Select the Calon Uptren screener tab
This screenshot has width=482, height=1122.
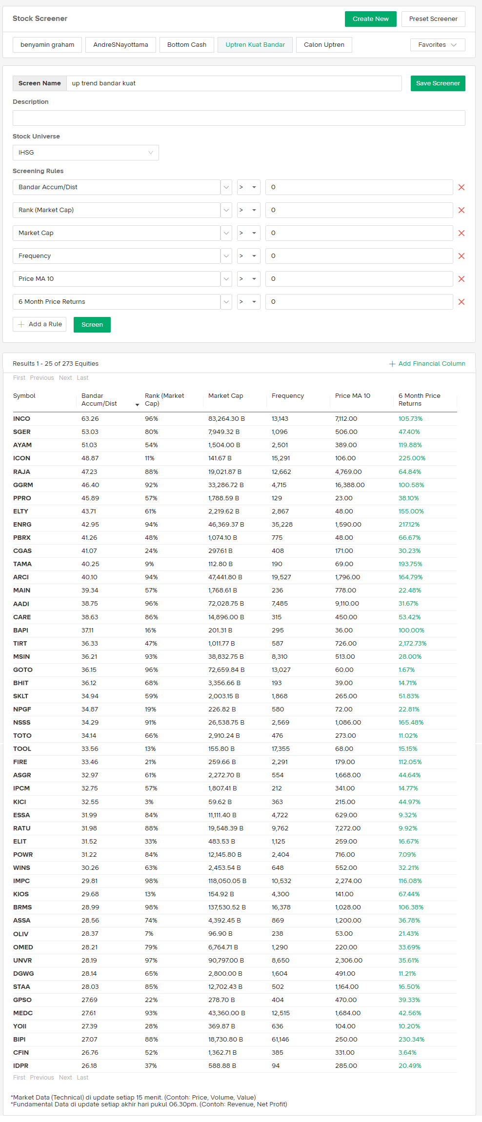pos(323,45)
